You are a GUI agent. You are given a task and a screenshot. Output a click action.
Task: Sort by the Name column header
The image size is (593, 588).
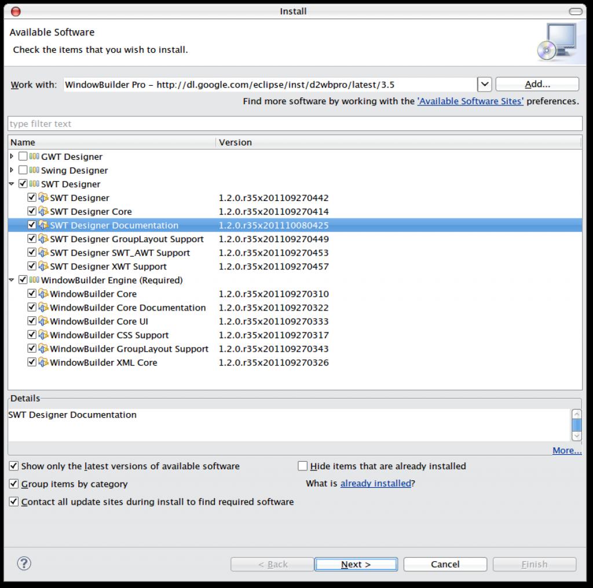pos(112,143)
